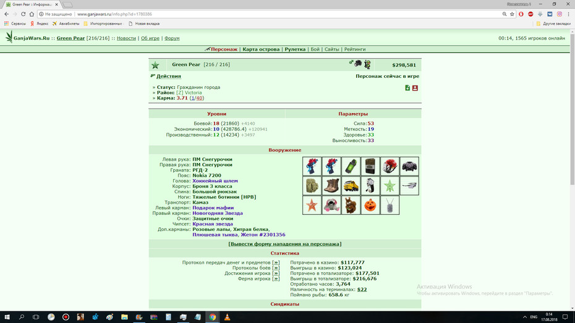Screen dimensions: 575x323
Task: Click the heavy boots equipment icon
Action: (x=331, y=186)
